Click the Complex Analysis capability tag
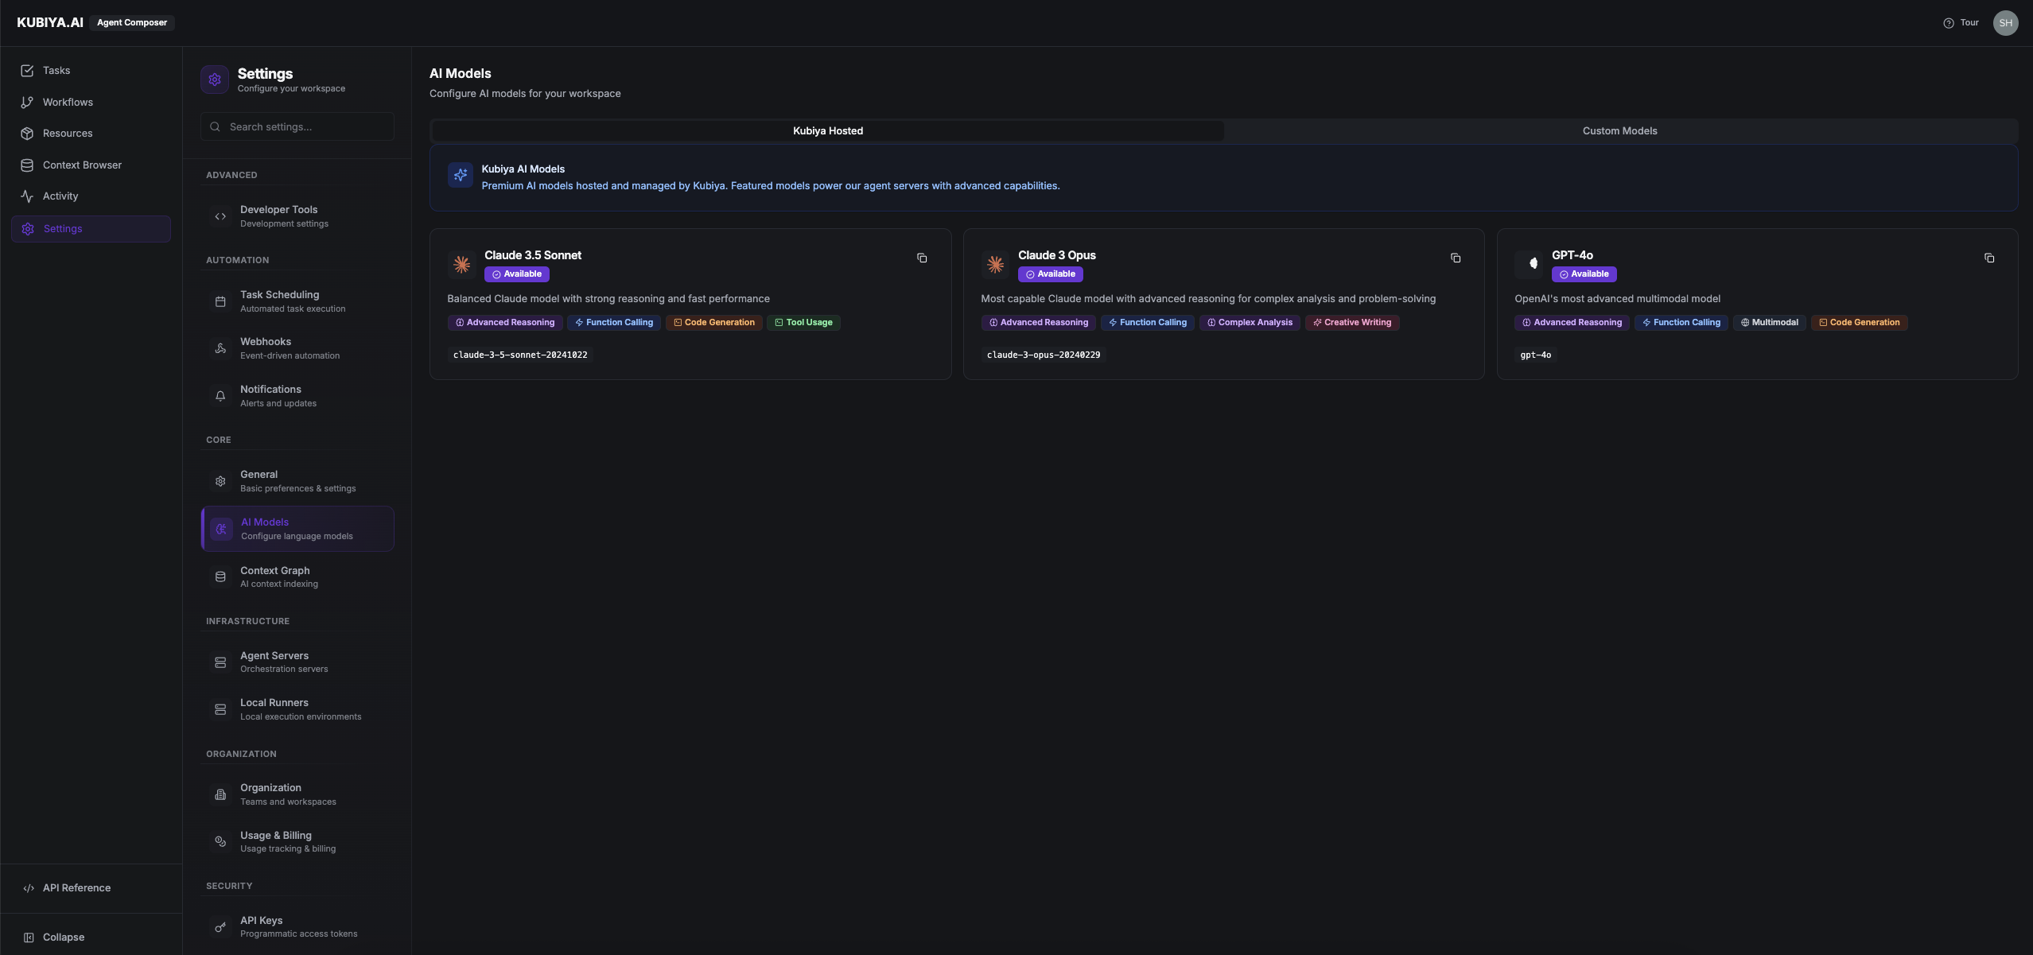 point(1250,323)
